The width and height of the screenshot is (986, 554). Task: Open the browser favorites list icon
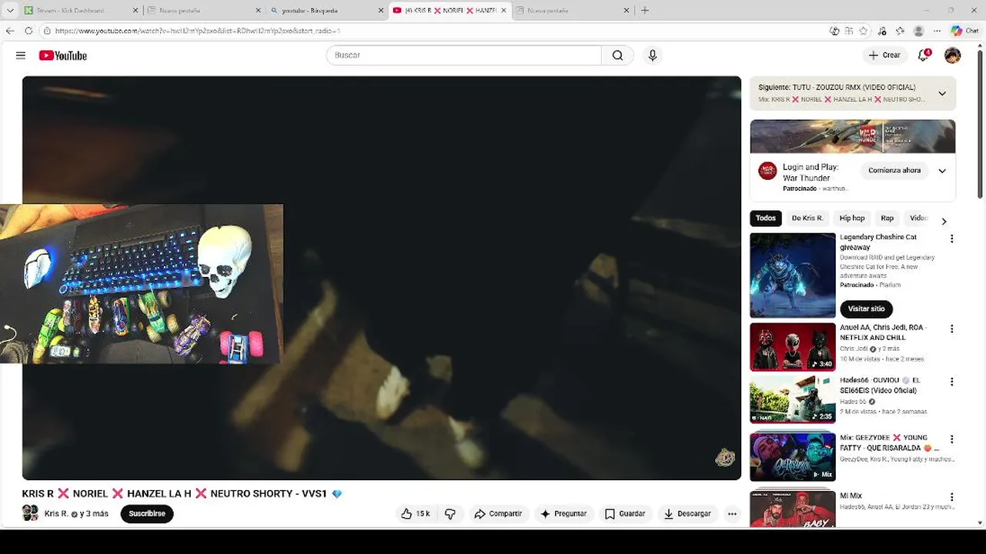(x=900, y=31)
